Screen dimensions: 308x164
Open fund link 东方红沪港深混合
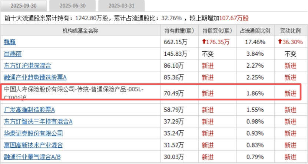tap(27, 65)
